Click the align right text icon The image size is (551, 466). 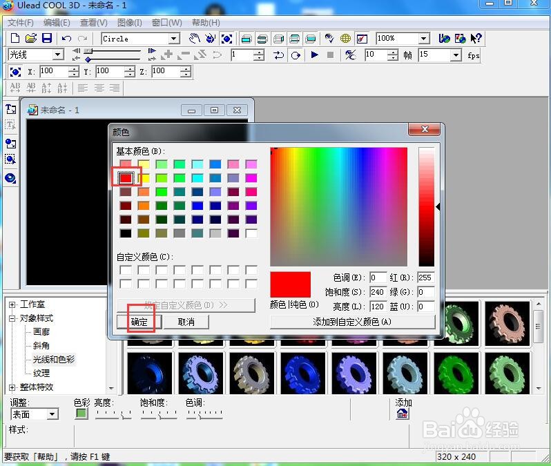(x=115, y=88)
